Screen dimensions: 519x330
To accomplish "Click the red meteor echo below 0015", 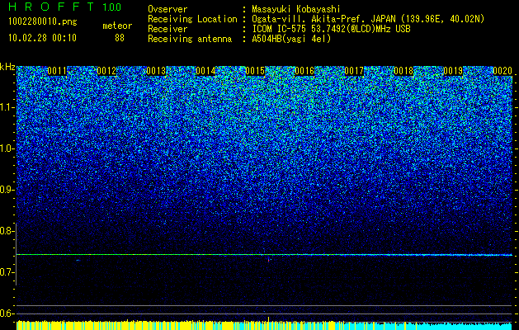I will pyautogui.click(x=269, y=260).
